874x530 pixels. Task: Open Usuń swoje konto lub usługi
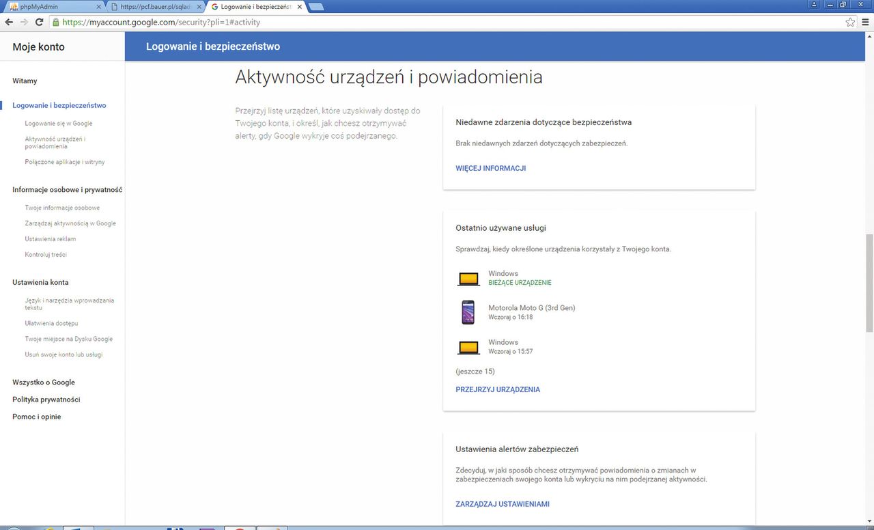coord(64,354)
